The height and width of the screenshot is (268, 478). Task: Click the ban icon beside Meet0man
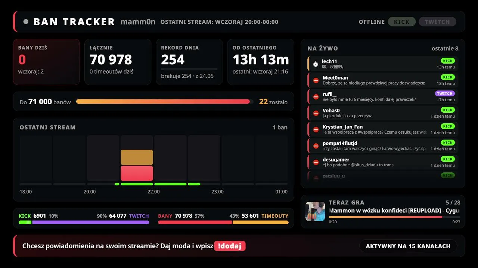click(x=316, y=80)
